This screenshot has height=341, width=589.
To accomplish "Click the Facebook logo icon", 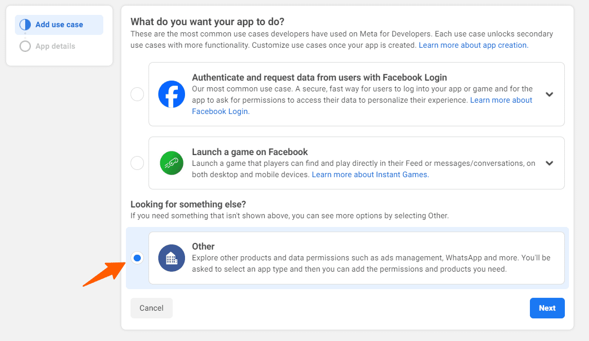I will (172, 94).
